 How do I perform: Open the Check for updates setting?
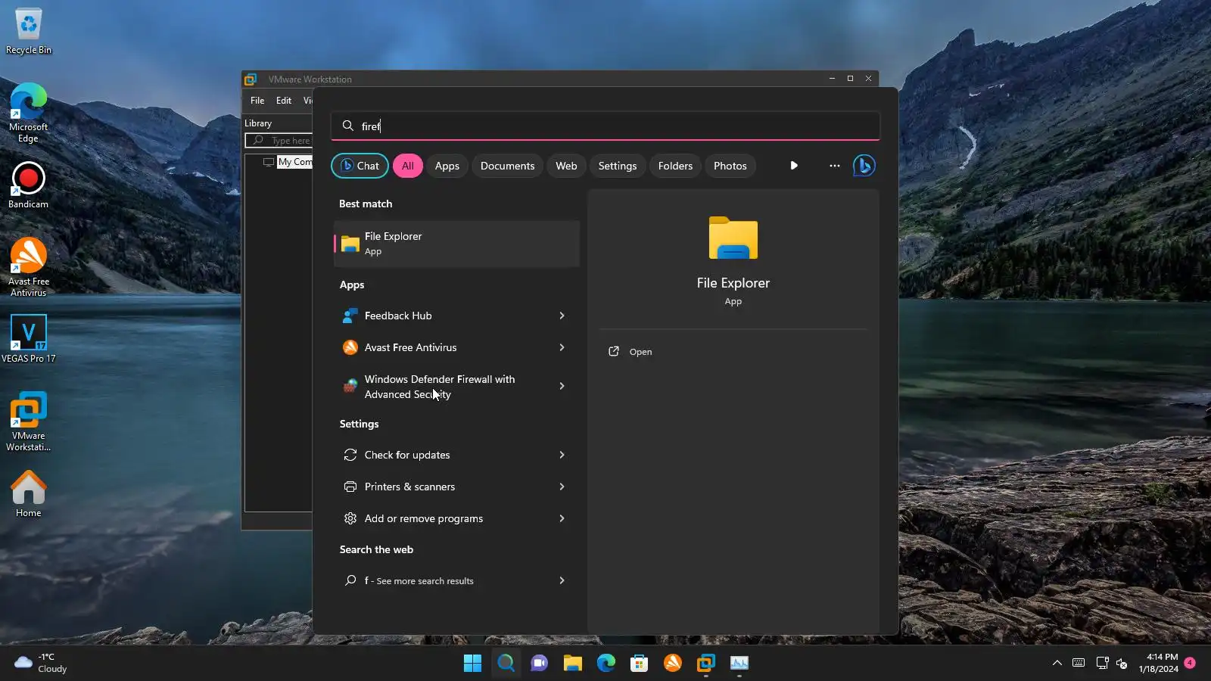click(x=442, y=455)
